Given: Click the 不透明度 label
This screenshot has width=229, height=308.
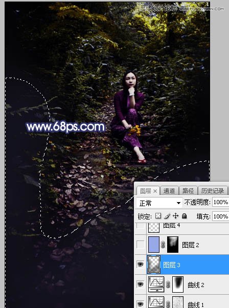Looking at the screenshot, I should coord(197,202).
